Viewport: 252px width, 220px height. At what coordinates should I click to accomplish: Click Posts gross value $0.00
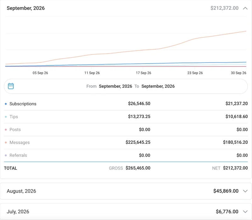click(145, 129)
